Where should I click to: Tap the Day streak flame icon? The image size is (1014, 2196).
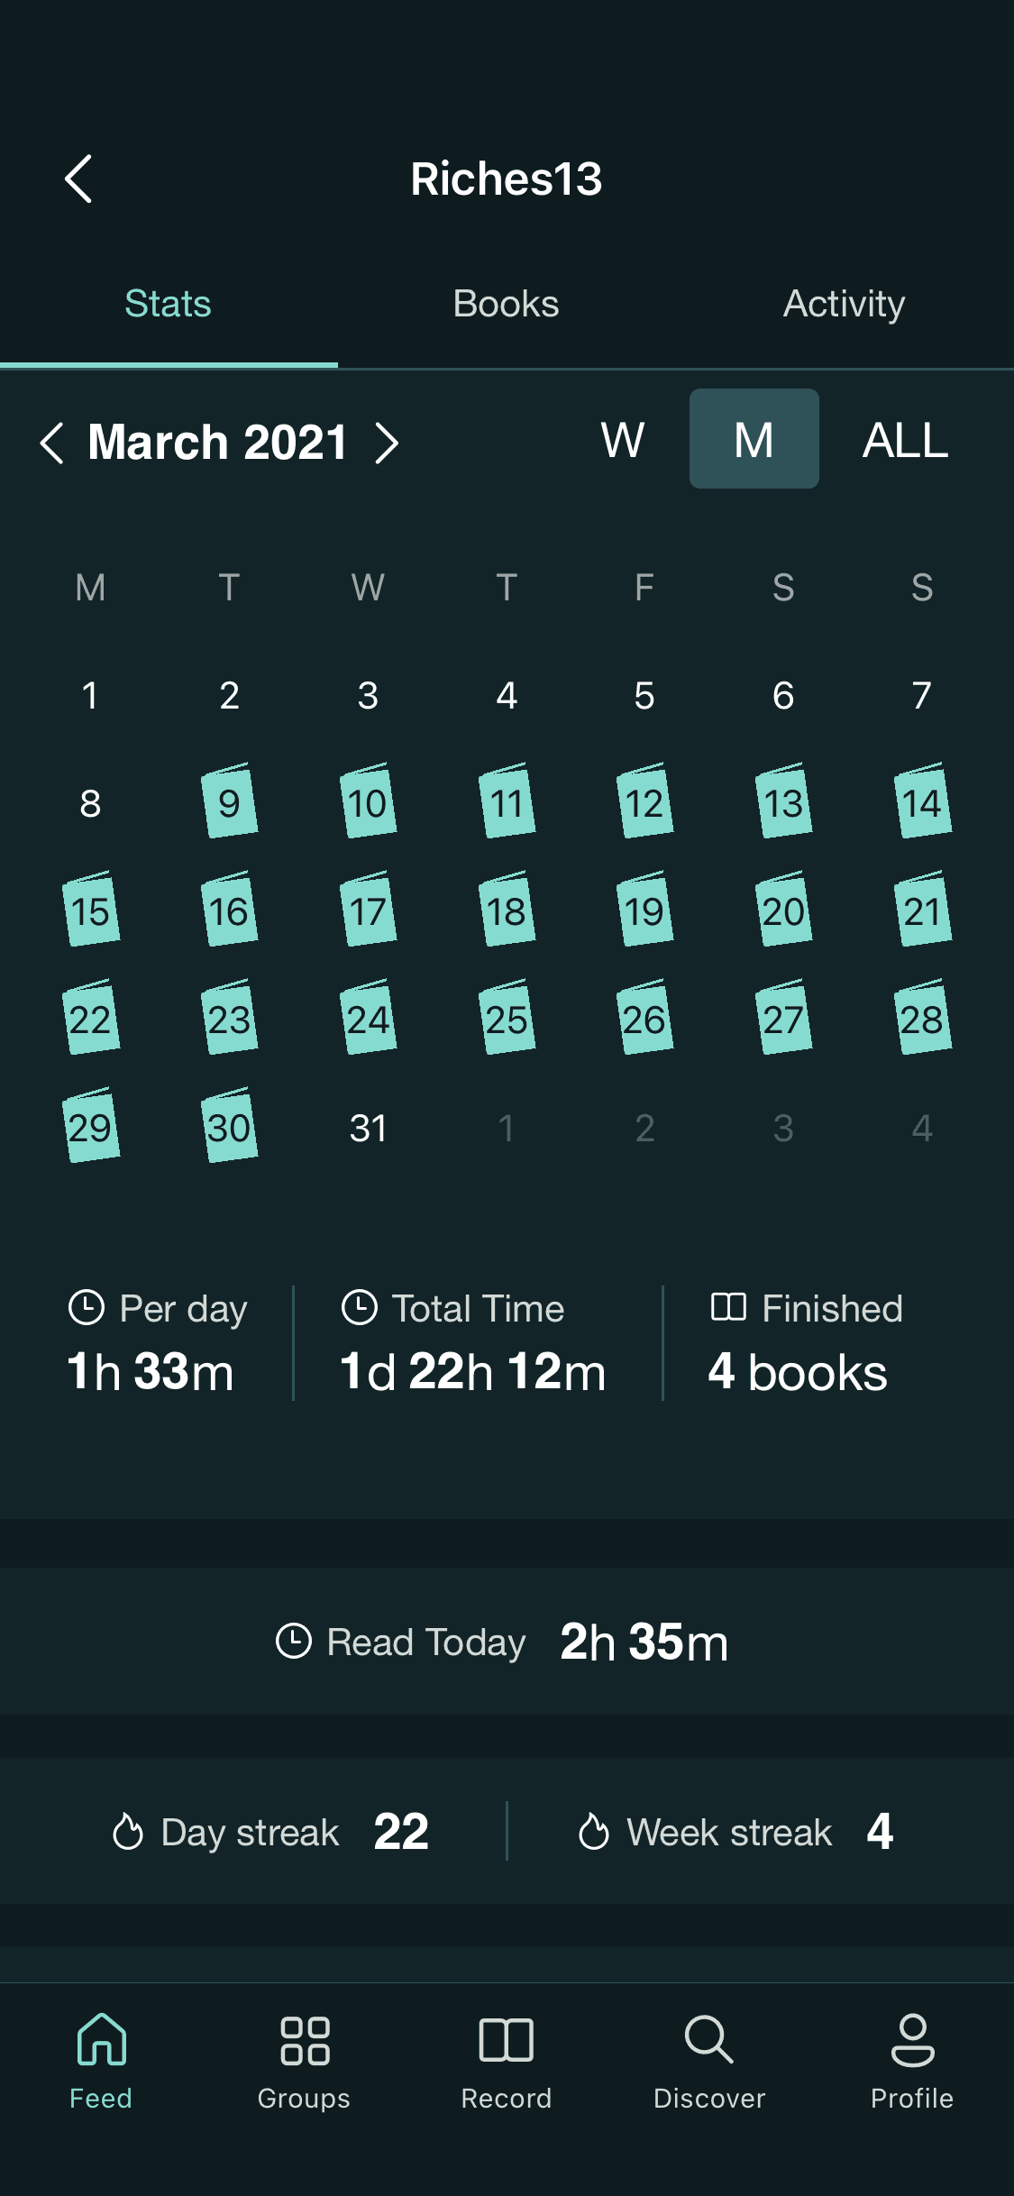(x=128, y=1832)
